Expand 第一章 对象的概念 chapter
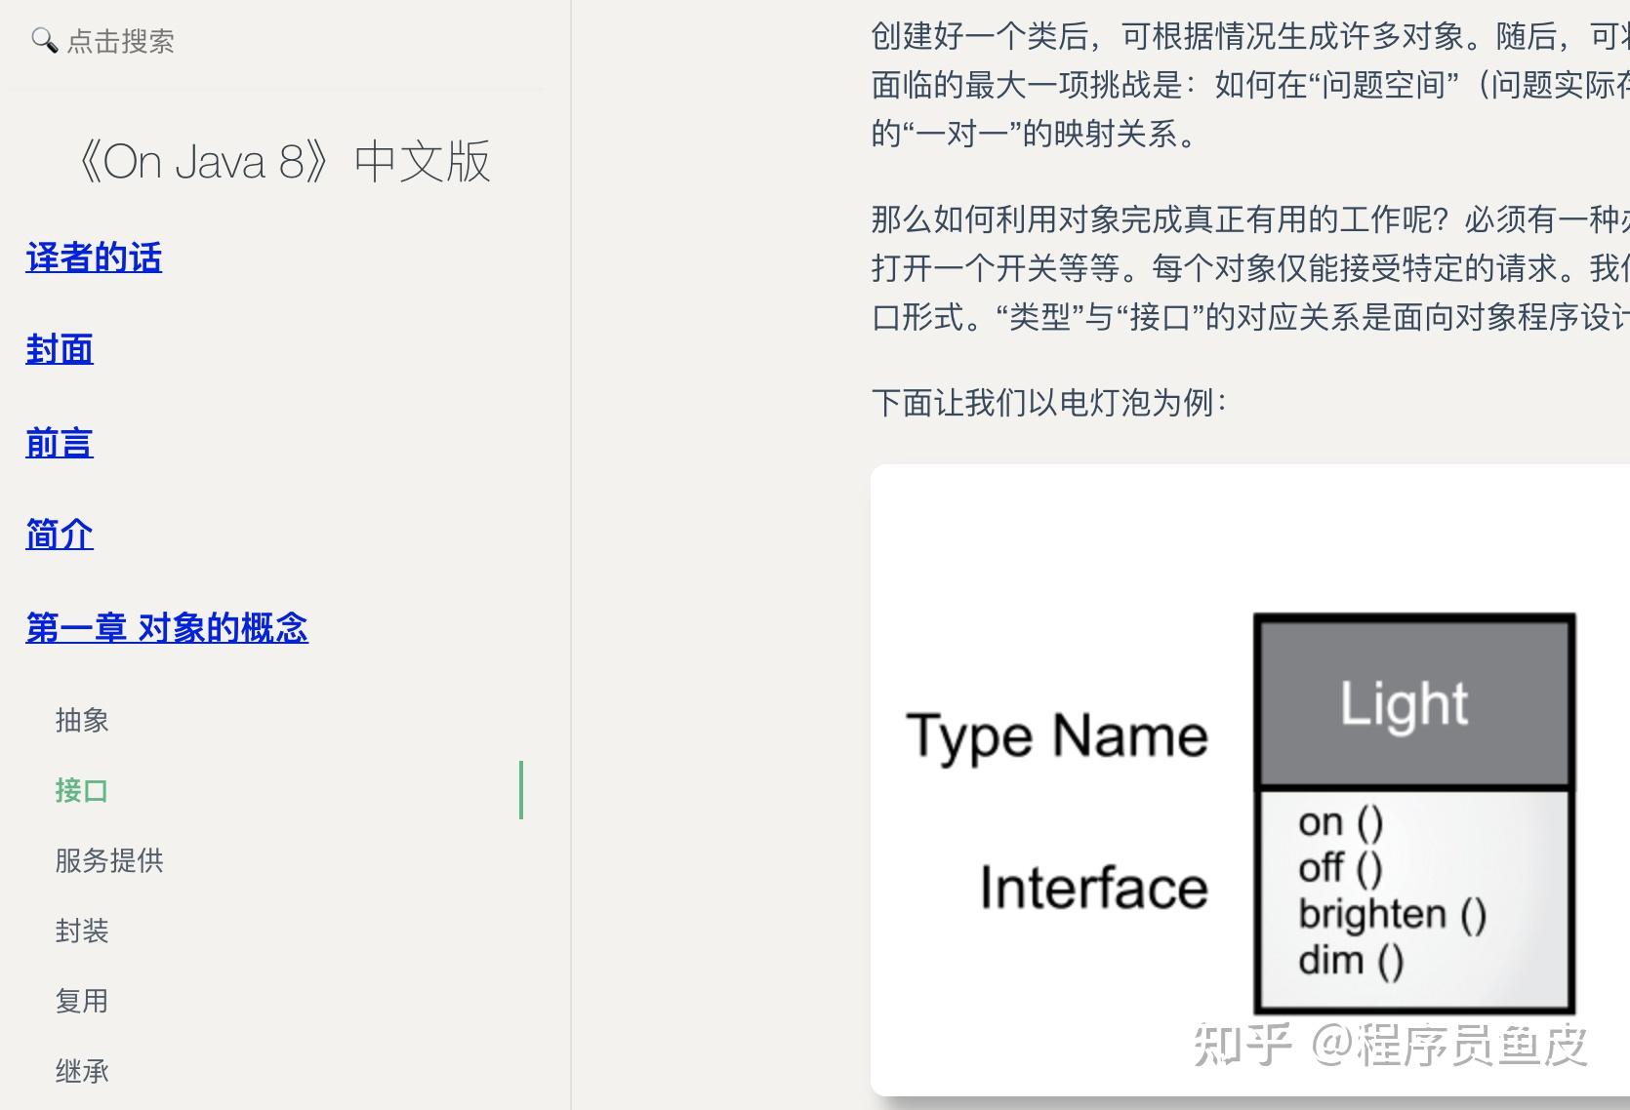The image size is (1630, 1110). [166, 627]
